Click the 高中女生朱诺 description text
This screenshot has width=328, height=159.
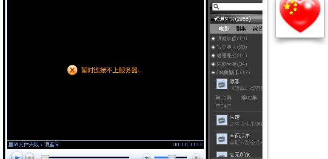click(246, 124)
